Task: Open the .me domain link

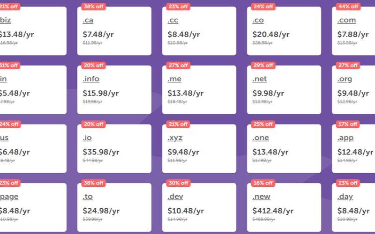Action: (x=174, y=79)
